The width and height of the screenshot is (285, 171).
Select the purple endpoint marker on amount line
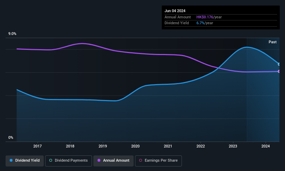click(x=279, y=71)
